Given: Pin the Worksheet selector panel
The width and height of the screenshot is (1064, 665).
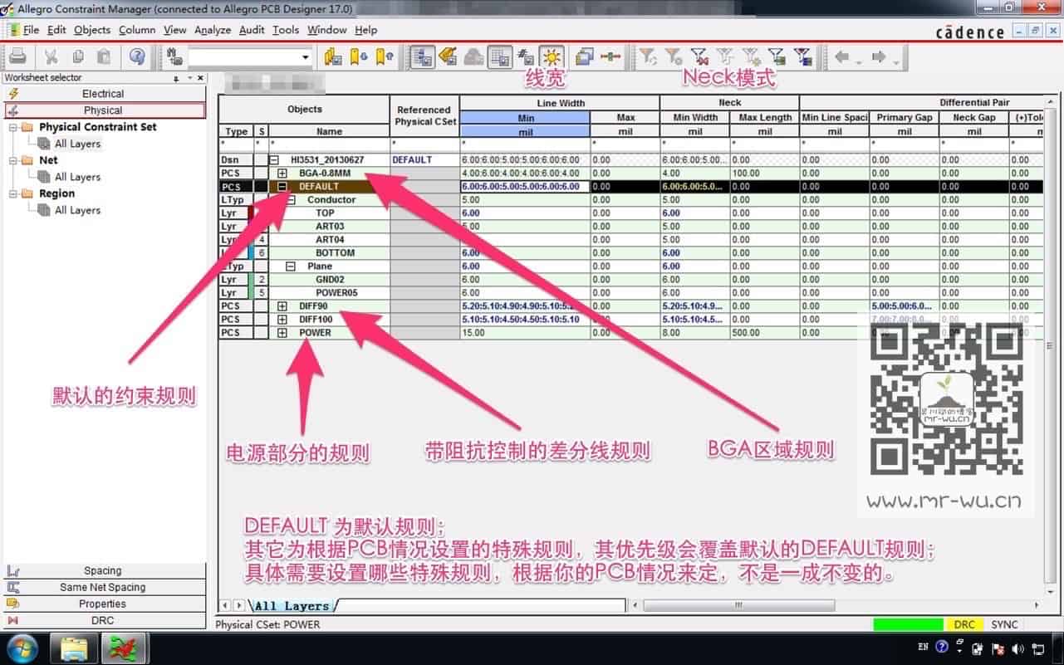Looking at the screenshot, I should (176, 78).
